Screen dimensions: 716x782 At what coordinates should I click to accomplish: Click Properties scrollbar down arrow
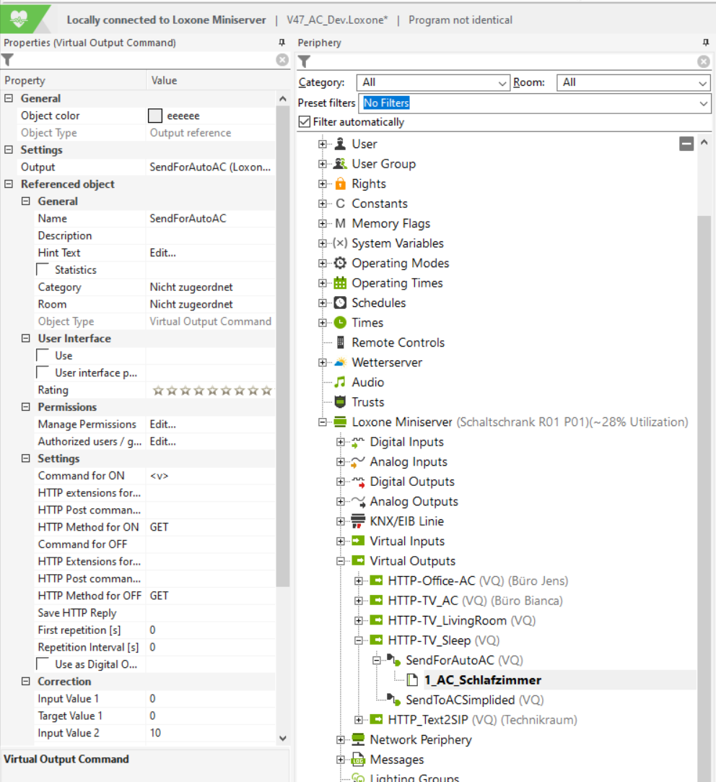(283, 739)
